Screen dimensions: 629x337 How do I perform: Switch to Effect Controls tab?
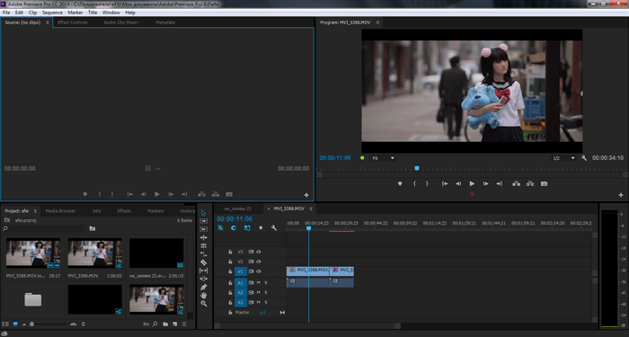(x=72, y=22)
